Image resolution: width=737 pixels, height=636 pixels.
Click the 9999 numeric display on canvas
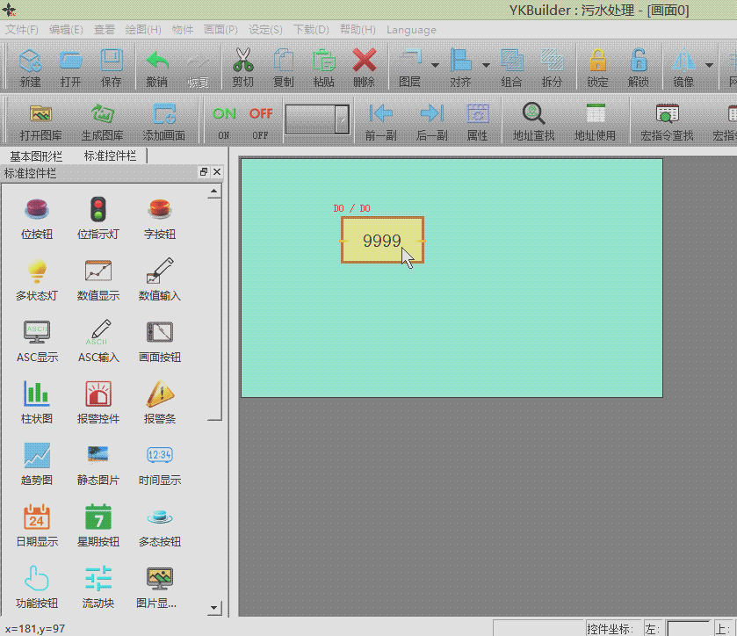[382, 241]
